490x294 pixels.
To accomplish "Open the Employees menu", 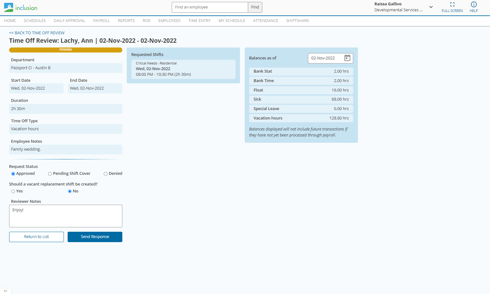I will (x=170, y=21).
